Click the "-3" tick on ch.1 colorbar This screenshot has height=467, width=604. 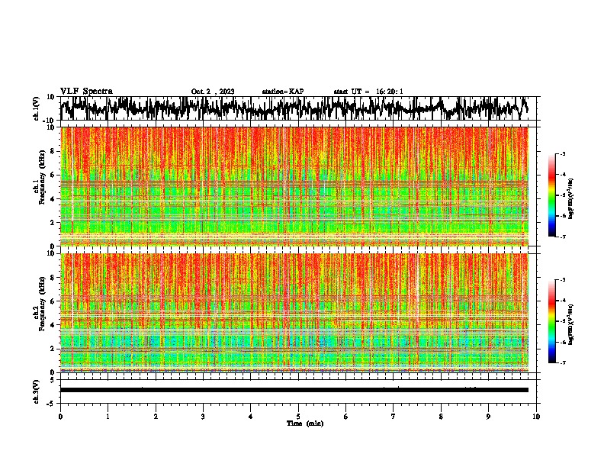click(x=562, y=154)
